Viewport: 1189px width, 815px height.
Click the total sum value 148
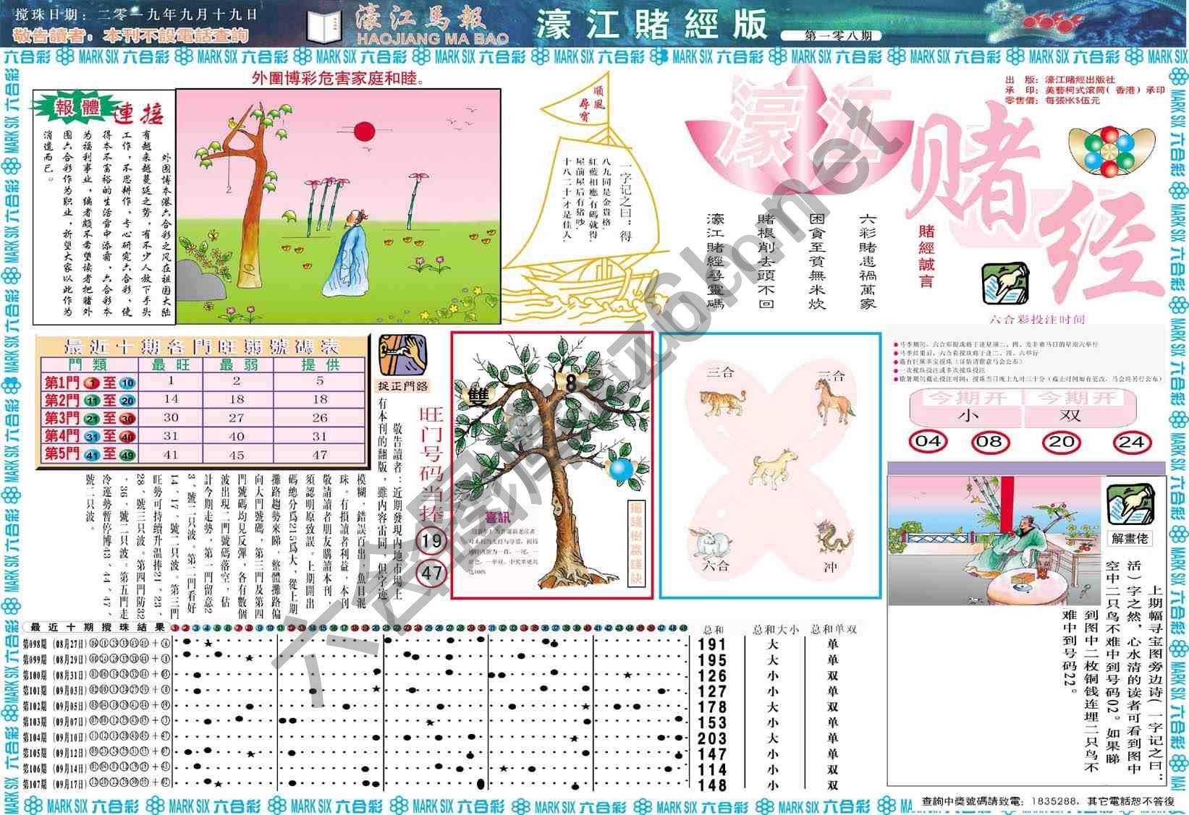pos(711,785)
